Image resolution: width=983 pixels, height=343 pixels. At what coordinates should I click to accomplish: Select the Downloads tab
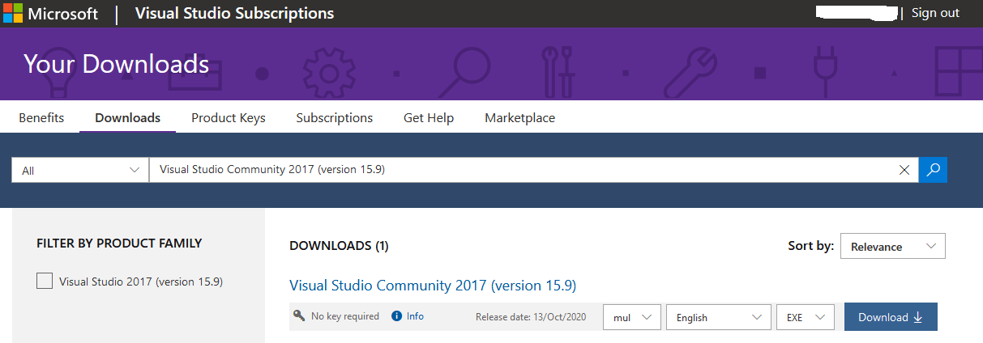click(127, 117)
